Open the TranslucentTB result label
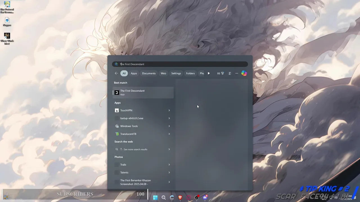 point(128,134)
